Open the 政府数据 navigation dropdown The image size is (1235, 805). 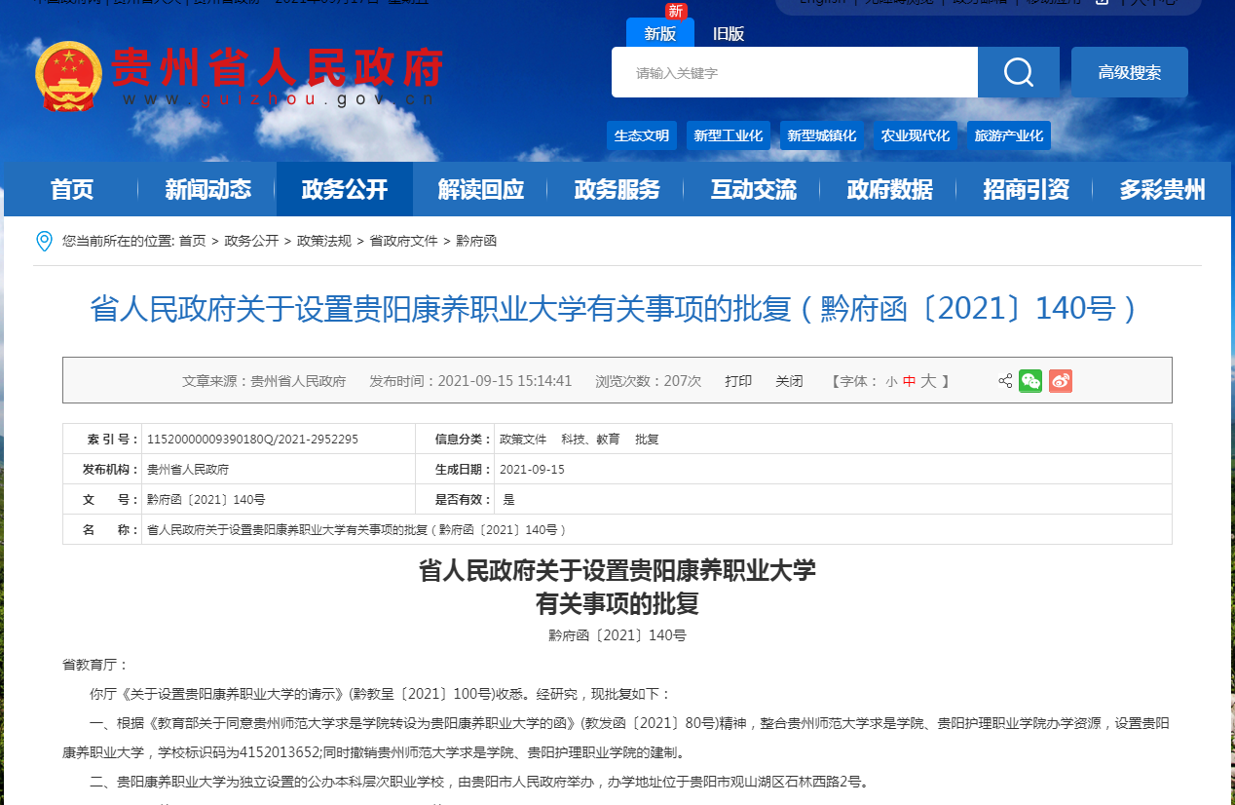tap(890, 189)
